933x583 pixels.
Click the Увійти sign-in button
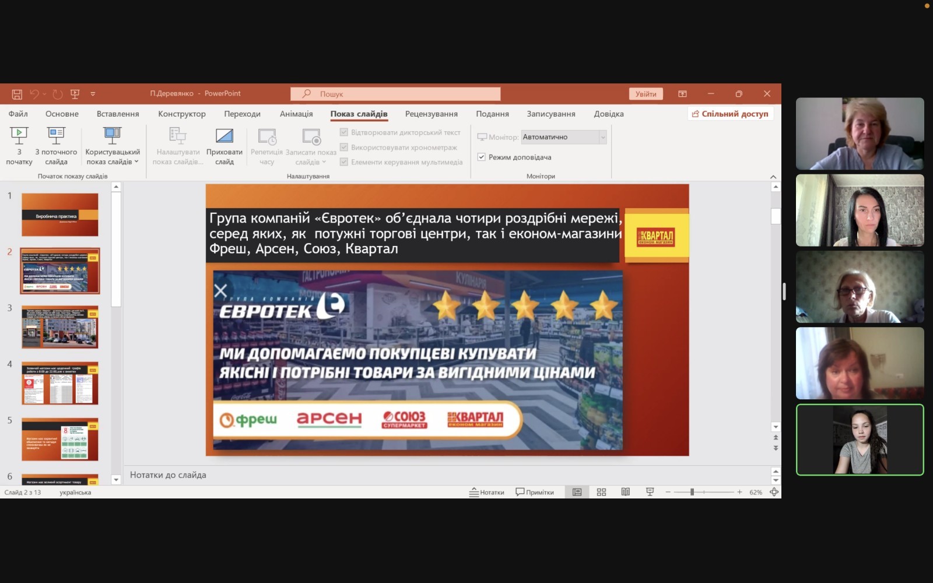click(x=646, y=94)
